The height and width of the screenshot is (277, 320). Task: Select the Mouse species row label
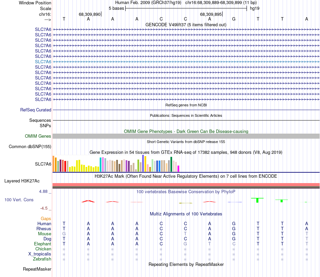click(x=44, y=234)
